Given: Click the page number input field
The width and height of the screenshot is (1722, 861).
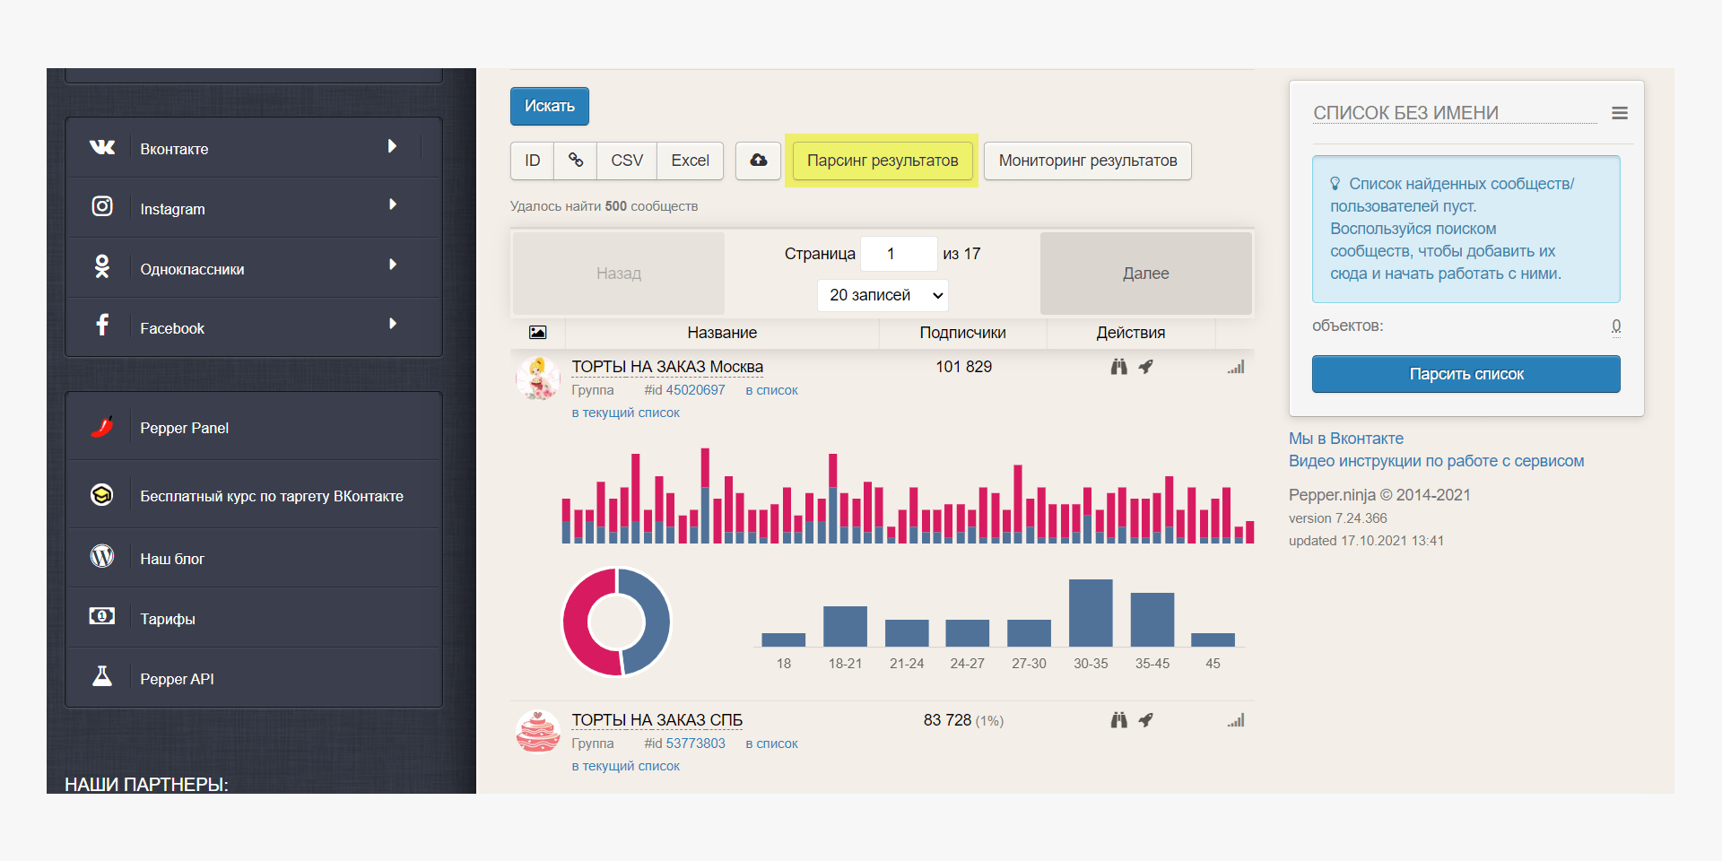Looking at the screenshot, I should click(x=898, y=254).
